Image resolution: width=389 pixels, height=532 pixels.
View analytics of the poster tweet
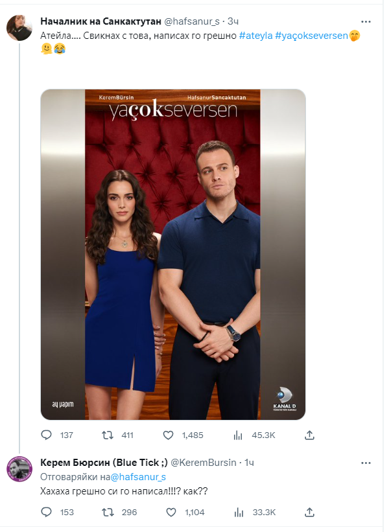click(x=237, y=435)
